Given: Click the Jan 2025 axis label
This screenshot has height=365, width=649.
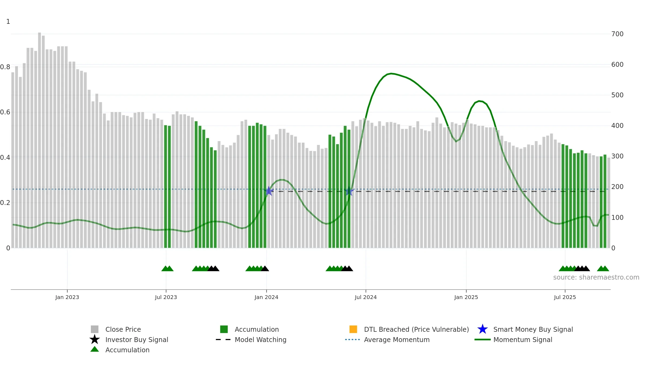Looking at the screenshot, I should tap(466, 297).
